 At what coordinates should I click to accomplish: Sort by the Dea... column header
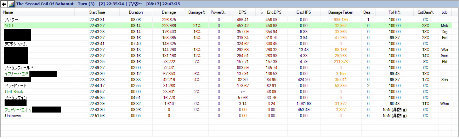pos(368,12)
